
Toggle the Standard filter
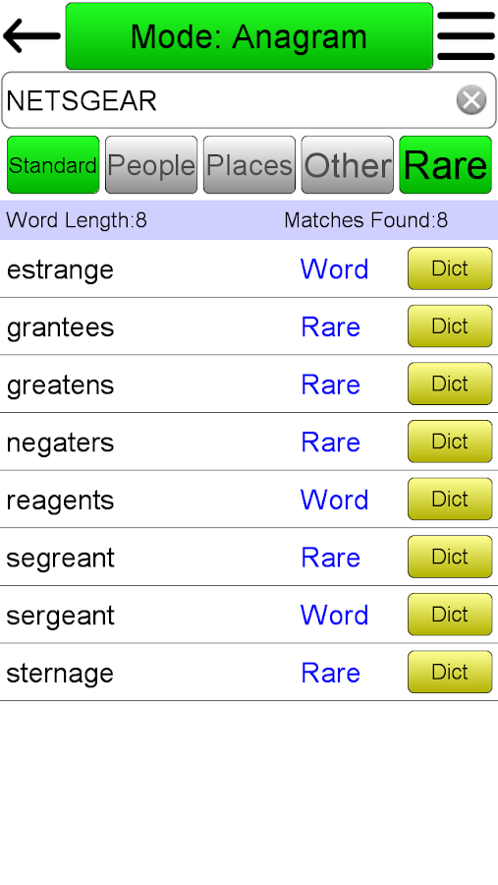tap(53, 165)
